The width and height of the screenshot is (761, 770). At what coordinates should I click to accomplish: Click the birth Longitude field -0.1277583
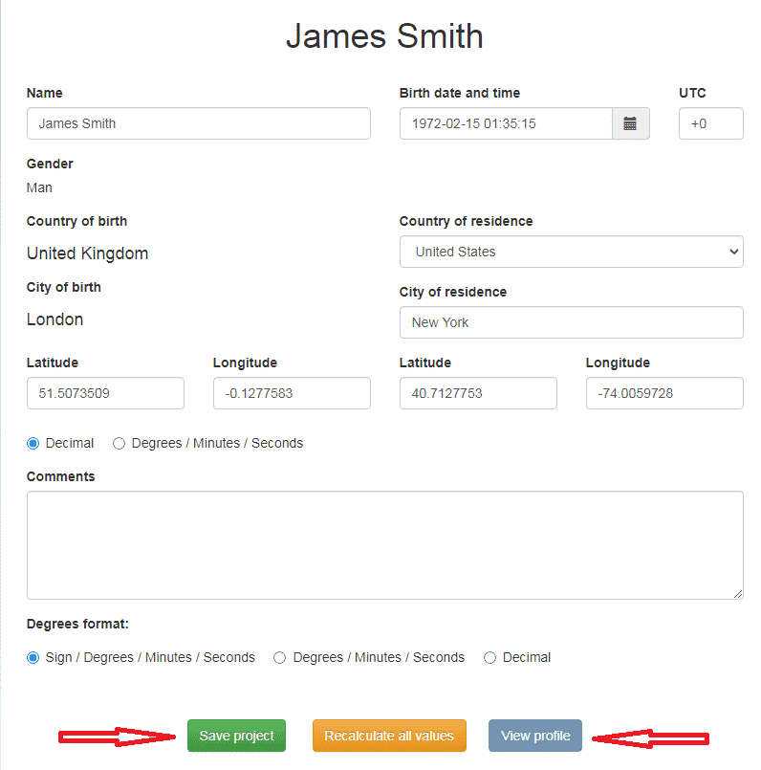[292, 393]
